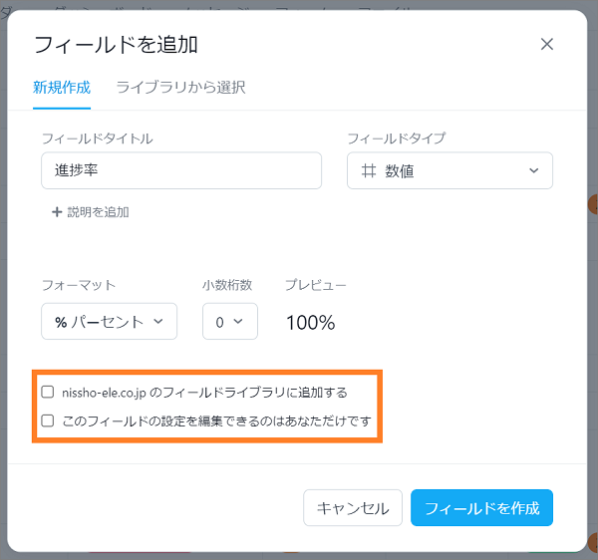This screenshot has width=598, height=560.
Task: Click the plus icon beside 説明を追加
Action: (x=57, y=212)
